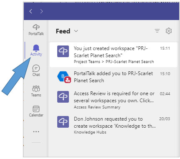This screenshot has height=159, width=180.
Task: Open the PortalTalk app in sidebar
Action: [x=36, y=30]
